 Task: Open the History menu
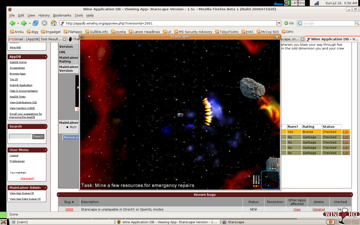(44, 15)
